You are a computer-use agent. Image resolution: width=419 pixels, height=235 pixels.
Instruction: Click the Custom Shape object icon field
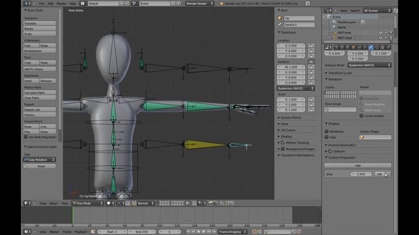[375, 137]
